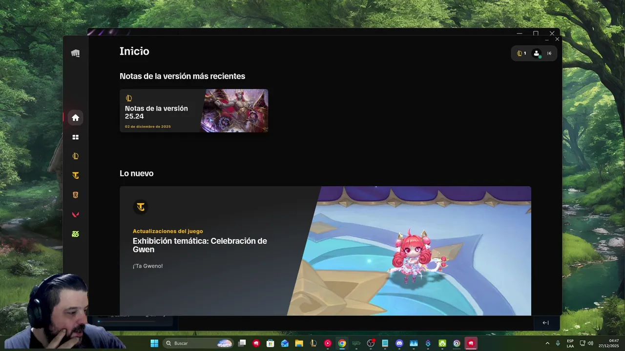625x351 pixels.
Task: Open League of Legends taskbar icon
Action: pos(313,343)
